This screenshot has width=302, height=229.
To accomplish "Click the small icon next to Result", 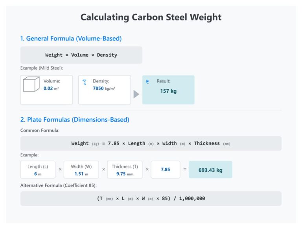I will click(x=147, y=82).
